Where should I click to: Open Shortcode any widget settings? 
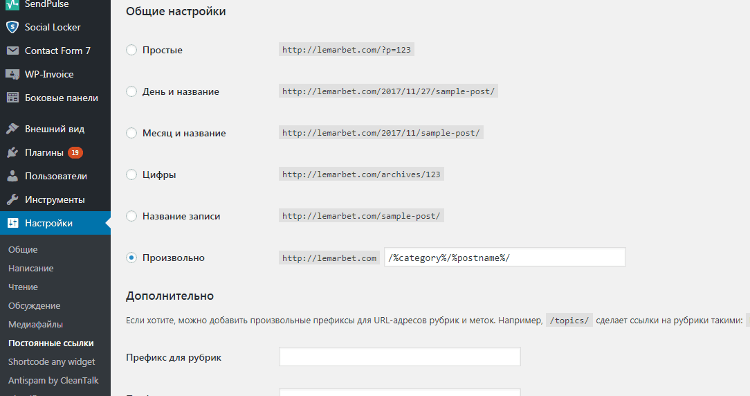click(x=51, y=361)
